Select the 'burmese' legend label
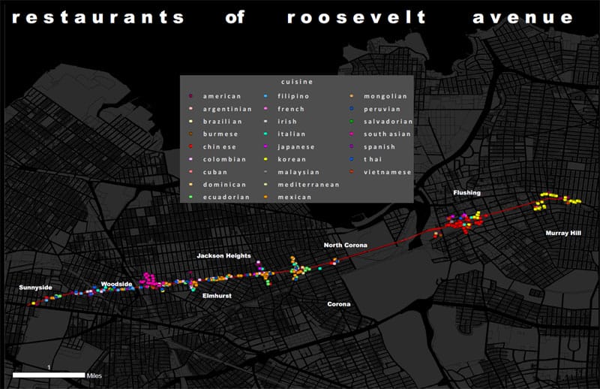Viewport: 600px width, 389px height. click(x=220, y=134)
